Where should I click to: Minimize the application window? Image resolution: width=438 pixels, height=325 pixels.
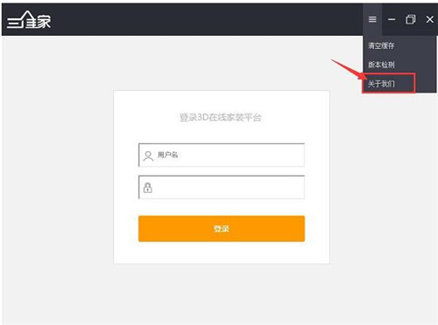[392, 19]
